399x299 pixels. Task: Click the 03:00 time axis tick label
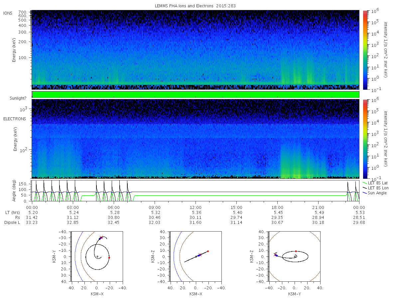[73, 207]
